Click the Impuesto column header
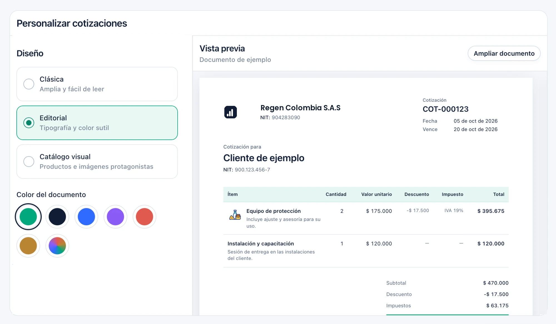This screenshot has height=324, width=556. point(452,194)
